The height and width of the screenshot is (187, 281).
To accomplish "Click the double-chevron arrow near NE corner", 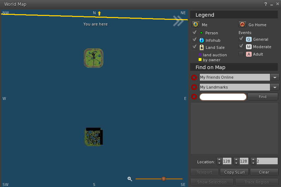I will tap(178, 21).
